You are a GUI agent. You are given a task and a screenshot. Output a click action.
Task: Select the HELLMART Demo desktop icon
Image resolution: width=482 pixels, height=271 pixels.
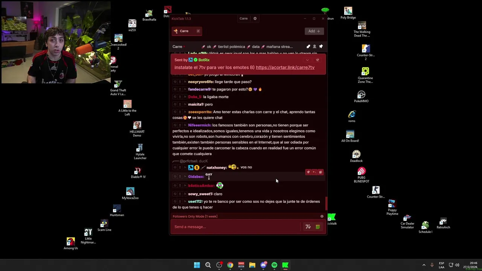[137, 129]
